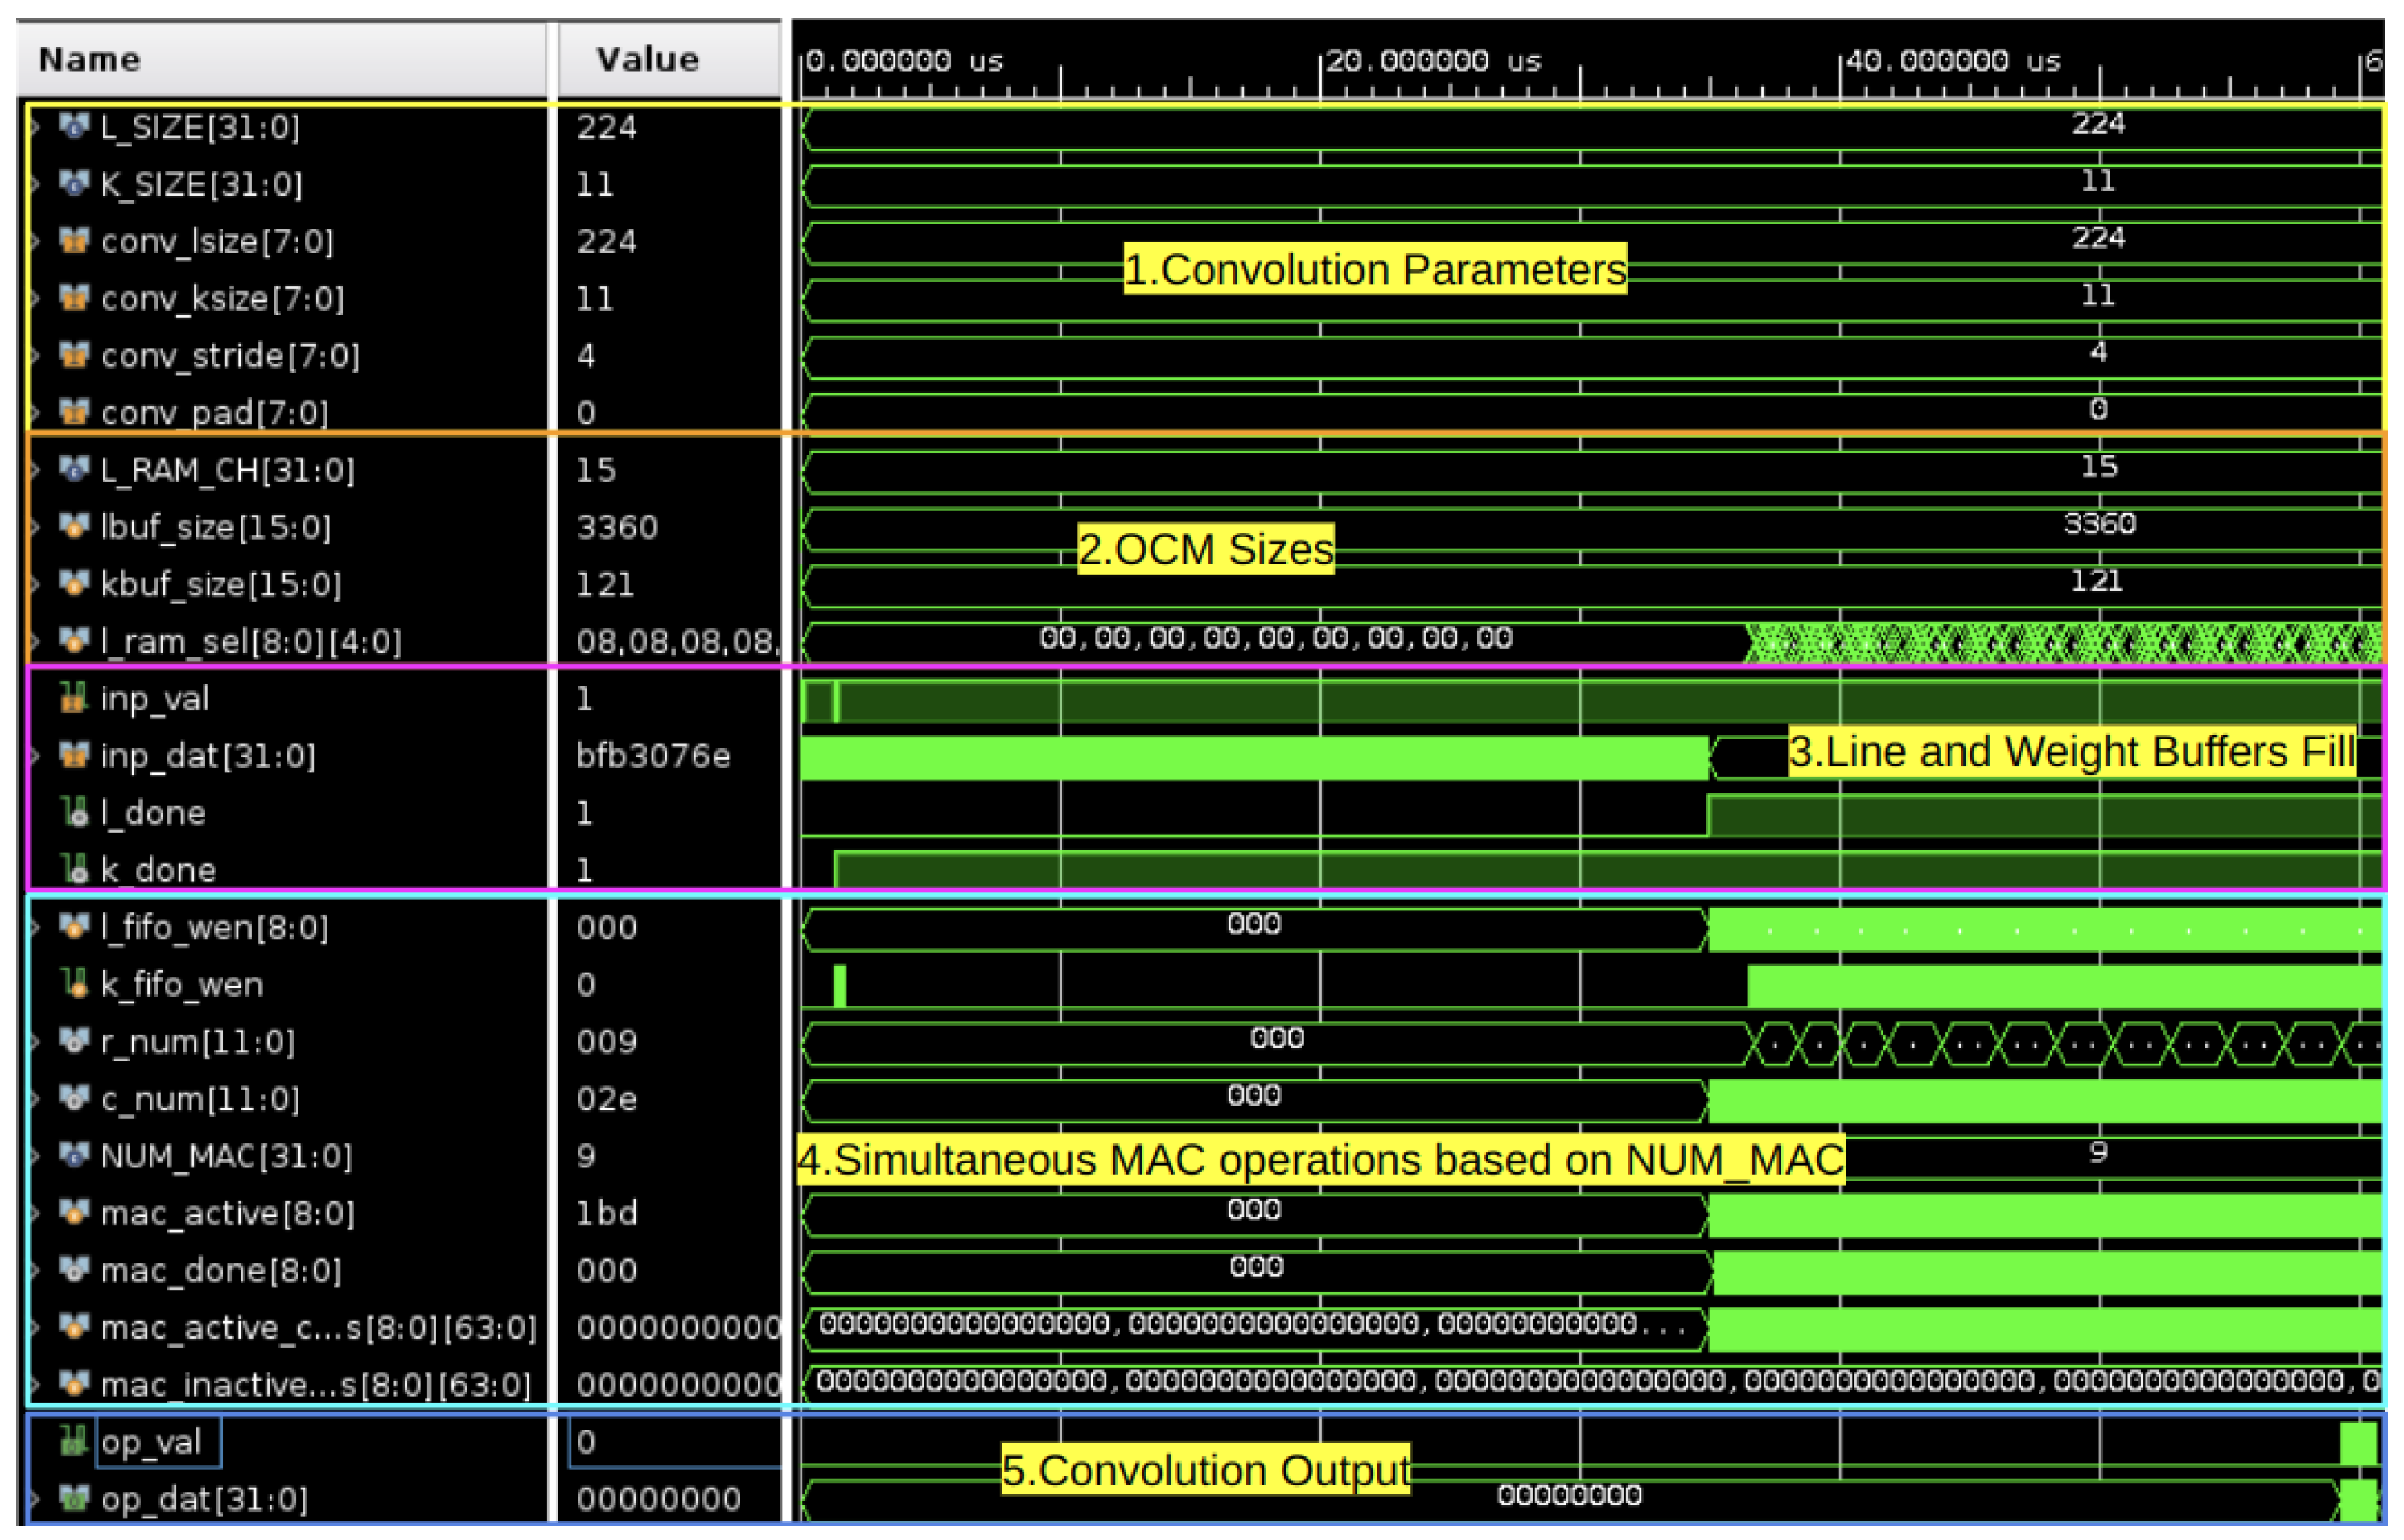
Task: Expand the inp_dat[31:0] bus
Action: coord(35,755)
